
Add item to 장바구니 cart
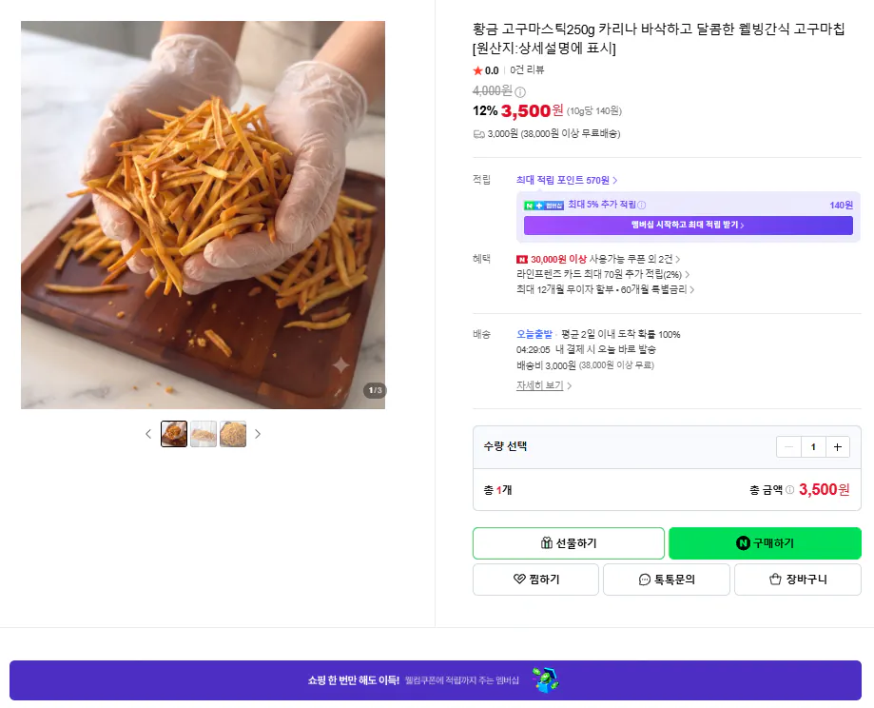tap(798, 580)
